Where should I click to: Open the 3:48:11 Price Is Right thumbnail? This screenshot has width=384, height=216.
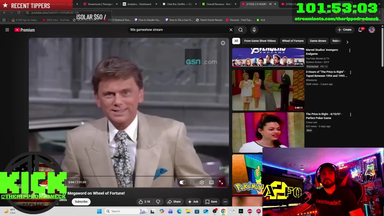pos(268,90)
